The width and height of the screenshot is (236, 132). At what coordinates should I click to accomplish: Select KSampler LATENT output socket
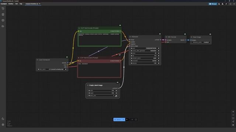coord(160,40)
